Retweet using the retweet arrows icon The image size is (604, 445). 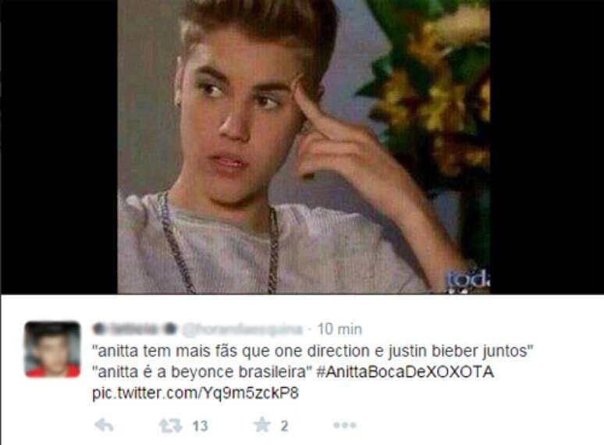coord(171,425)
